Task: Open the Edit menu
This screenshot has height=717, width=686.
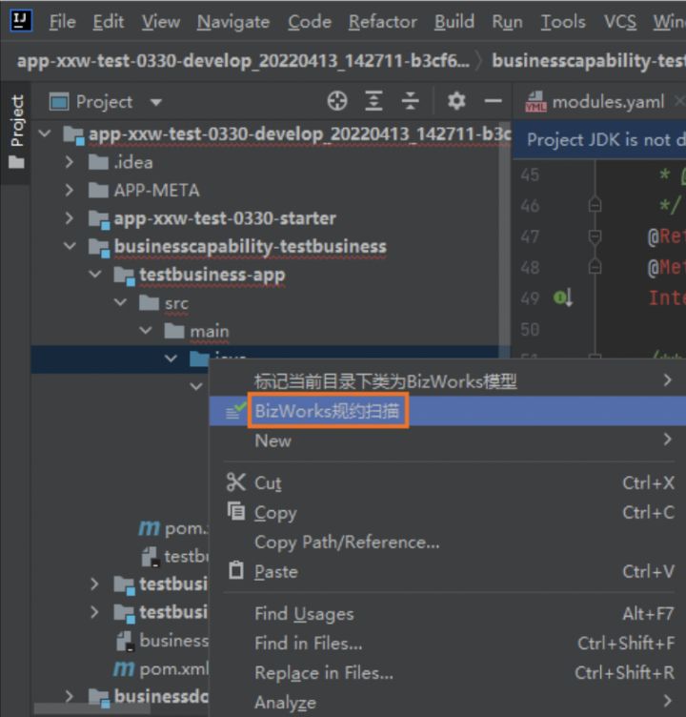Action: [109, 22]
